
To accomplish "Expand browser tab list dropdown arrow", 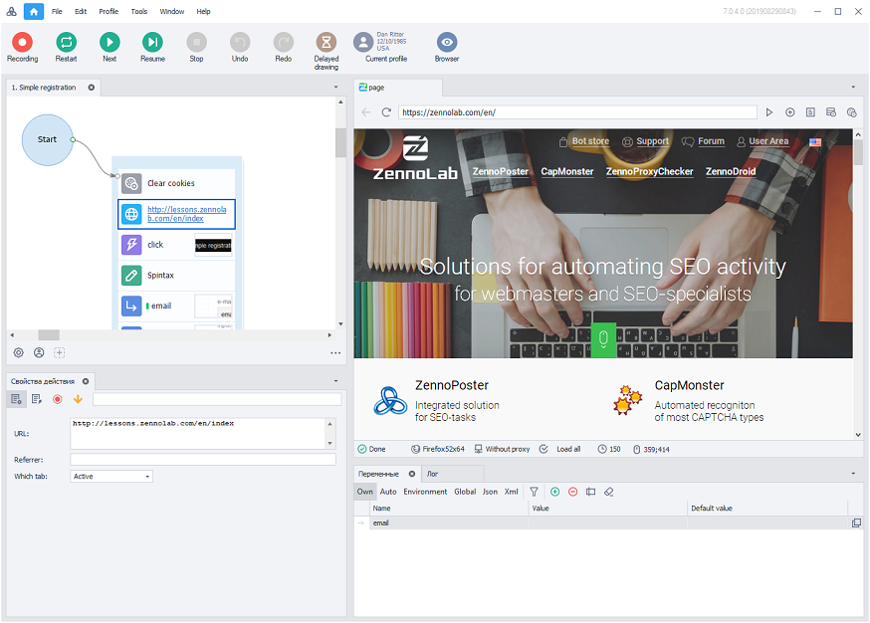I will (x=853, y=88).
